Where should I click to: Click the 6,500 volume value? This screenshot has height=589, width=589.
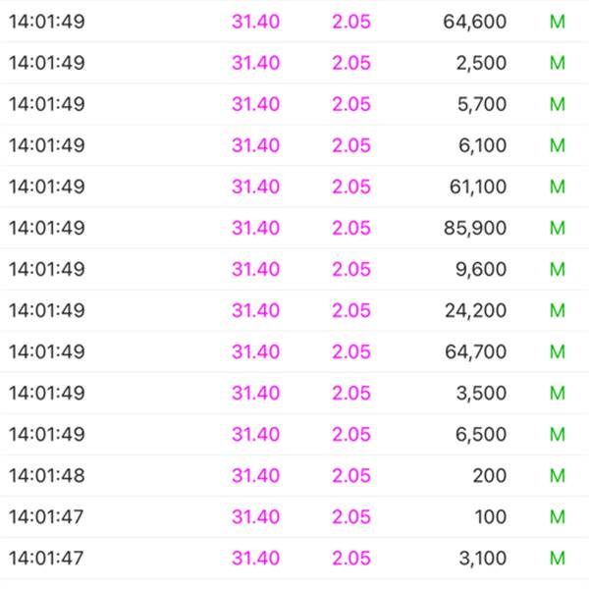pyautogui.click(x=481, y=434)
